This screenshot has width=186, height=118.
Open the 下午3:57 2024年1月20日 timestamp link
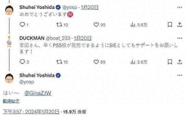tap(31, 112)
